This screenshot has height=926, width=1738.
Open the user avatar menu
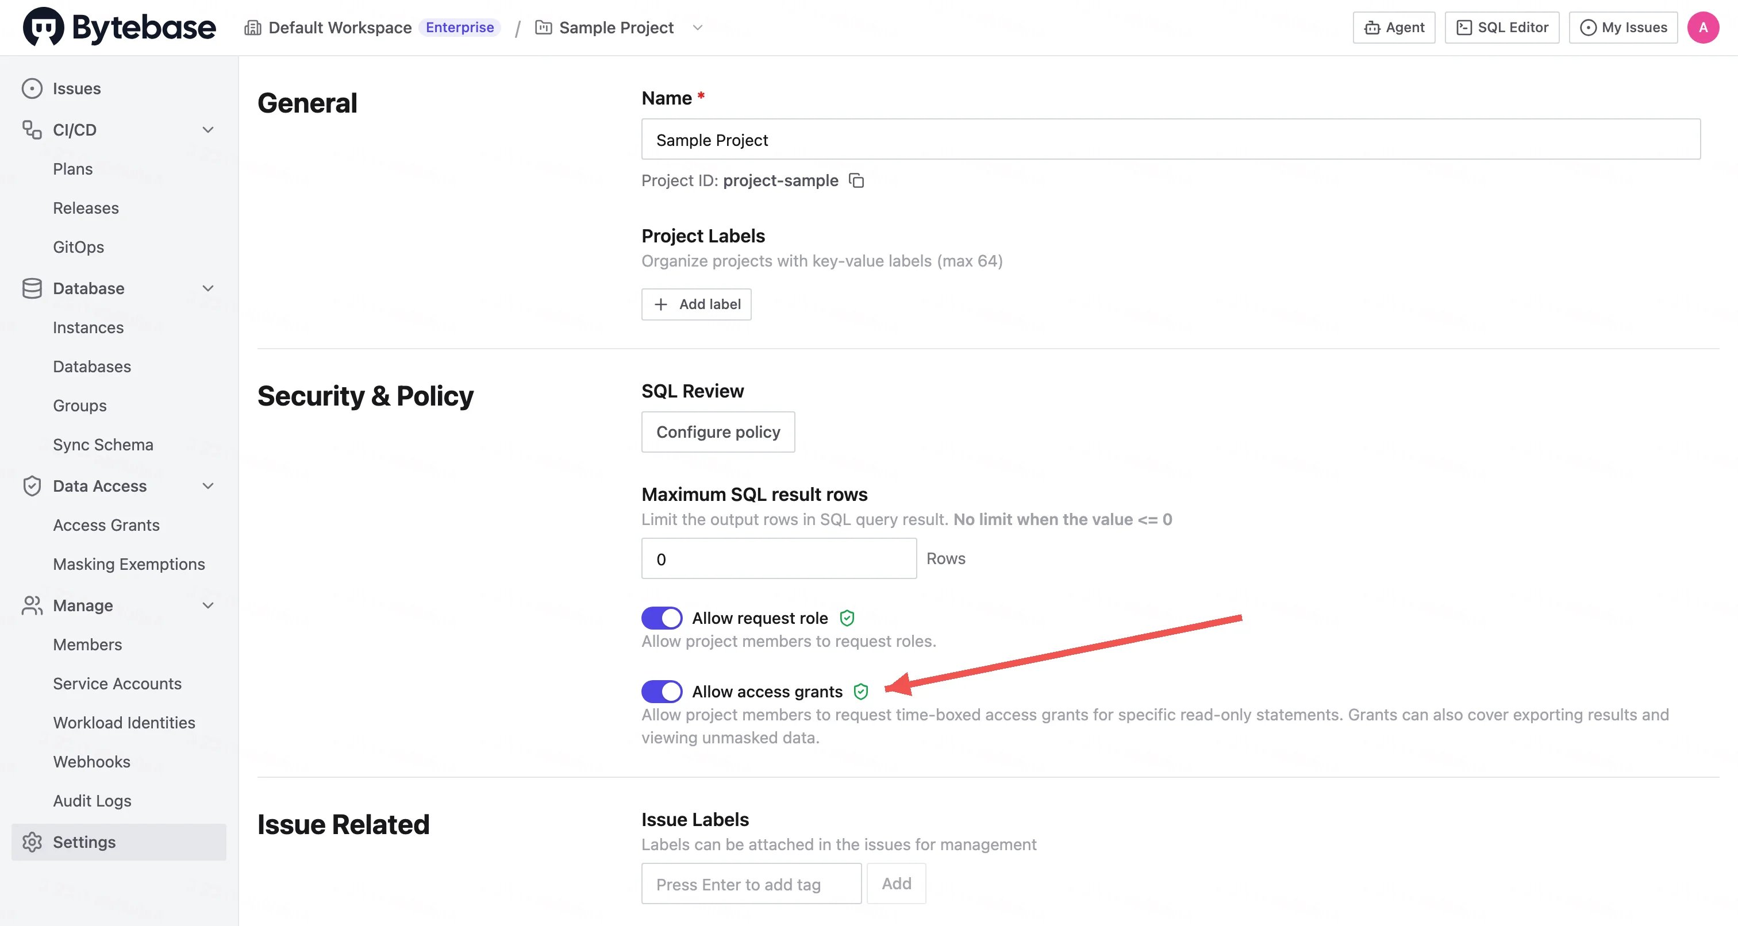tap(1703, 28)
